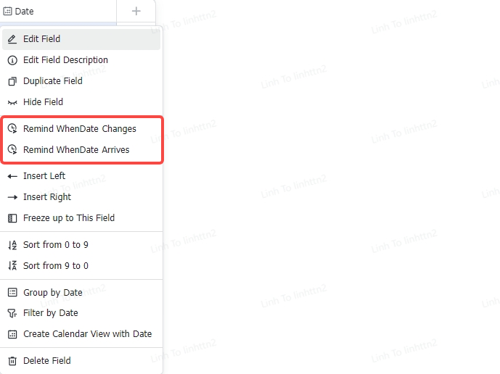Click the left arrow icon for Insert Left

click(12, 176)
